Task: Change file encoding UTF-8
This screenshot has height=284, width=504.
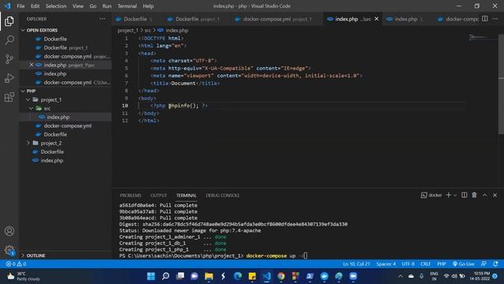Action: pyautogui.click(x=408, y=264)
